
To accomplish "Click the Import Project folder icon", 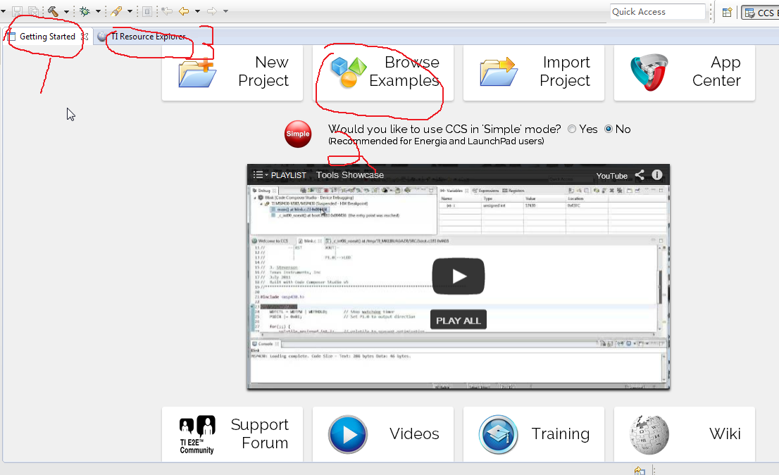I will click(498, 72).
